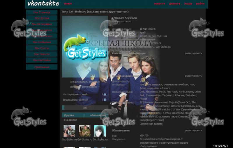The width and height of the screenshot is (233, 148).
Task: Click Редактировать страницу under profile photo
Action: 85,82
